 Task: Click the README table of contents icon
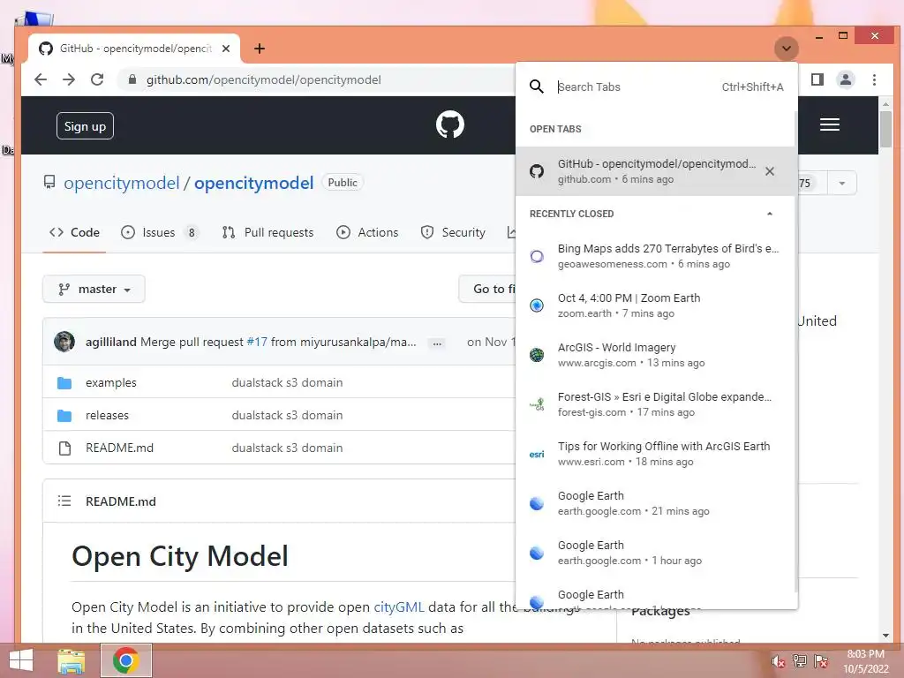click(x=64, y=501)
